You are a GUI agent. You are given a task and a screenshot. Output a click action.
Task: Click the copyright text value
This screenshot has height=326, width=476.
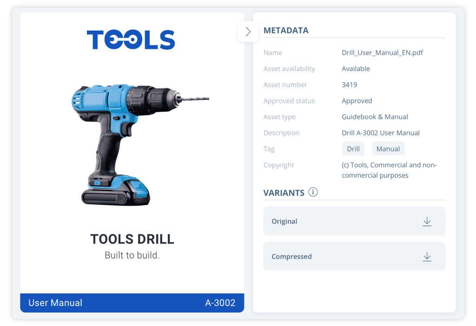tap(389, 170)
